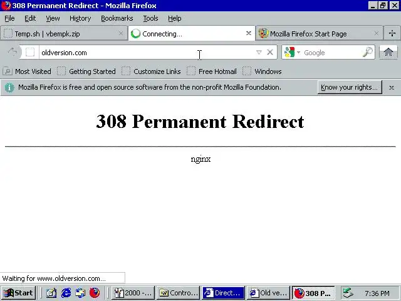Open the Help menu
The image size is (401, 301).
(x=175, y=18)
